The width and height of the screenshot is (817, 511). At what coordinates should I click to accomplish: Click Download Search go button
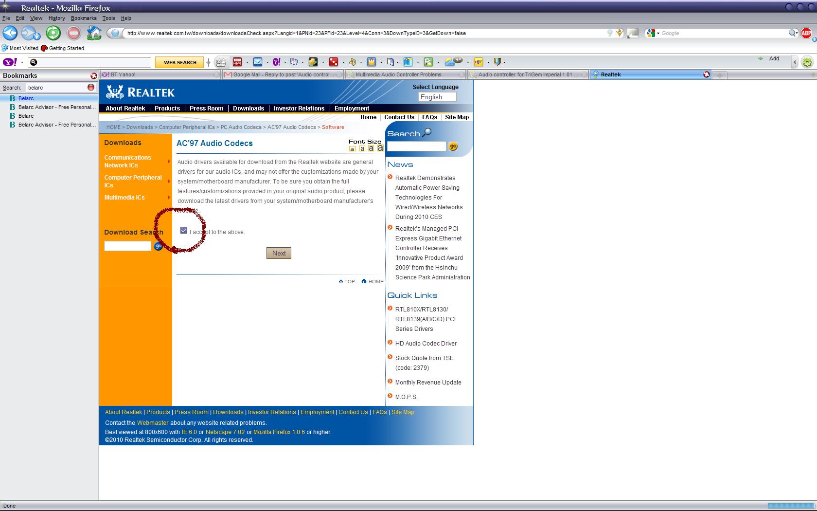(x=158, y=246)
